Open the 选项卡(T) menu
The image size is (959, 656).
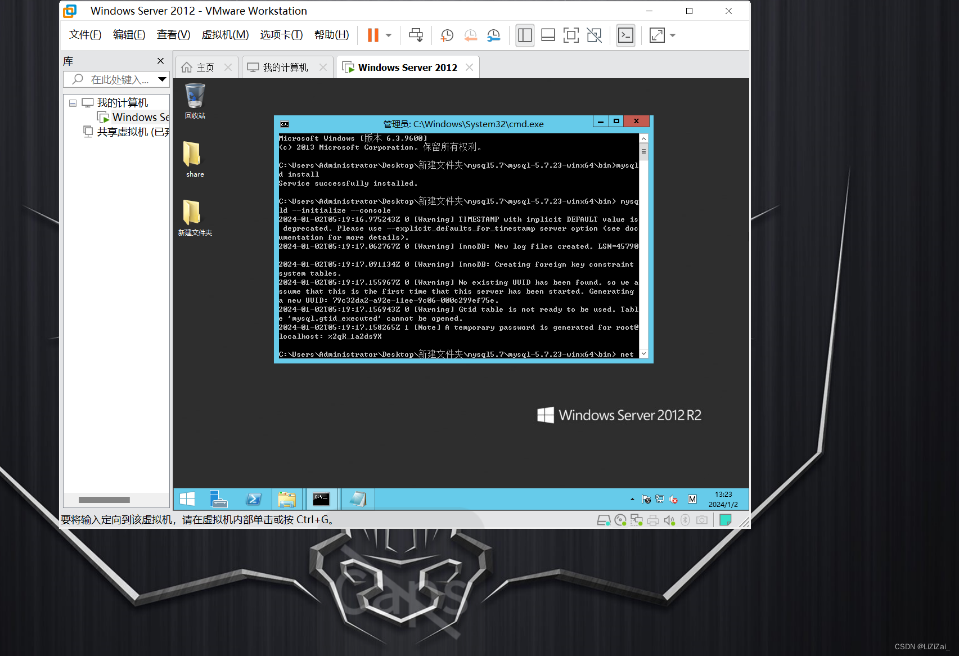point(281,35)
